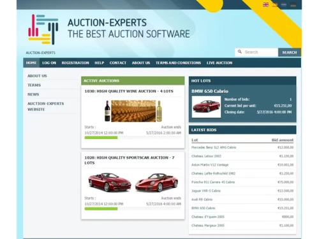Click the magnifier icon in search box
The height and width of the screenshot is (239, 319).
tap(240, 52)
